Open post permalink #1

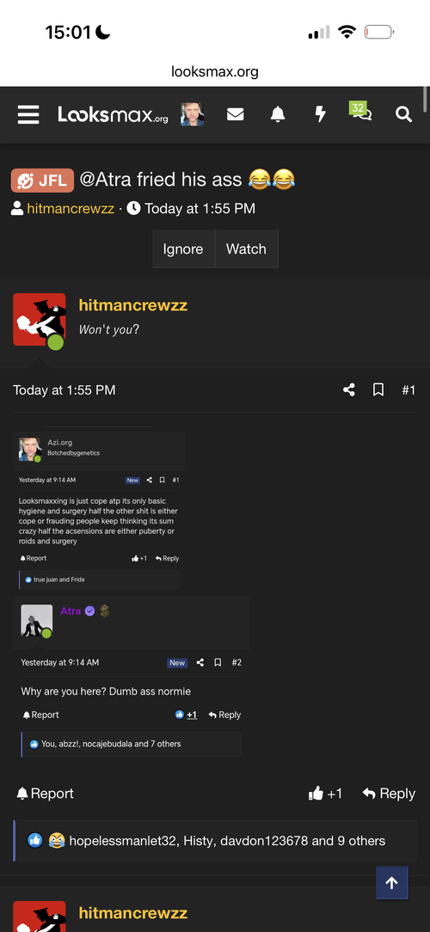408,390
